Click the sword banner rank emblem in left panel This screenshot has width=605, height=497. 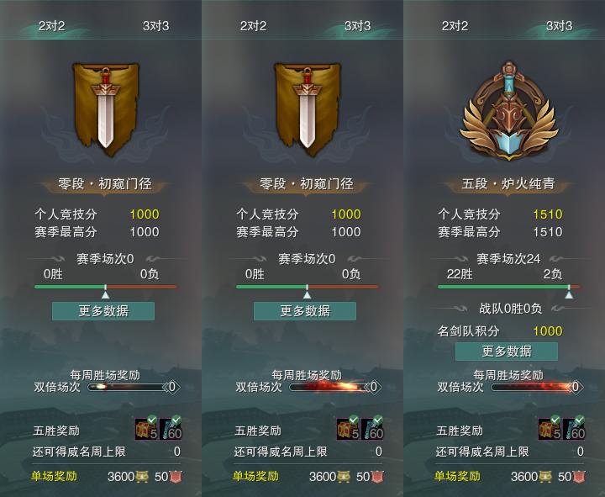(106, 108)
